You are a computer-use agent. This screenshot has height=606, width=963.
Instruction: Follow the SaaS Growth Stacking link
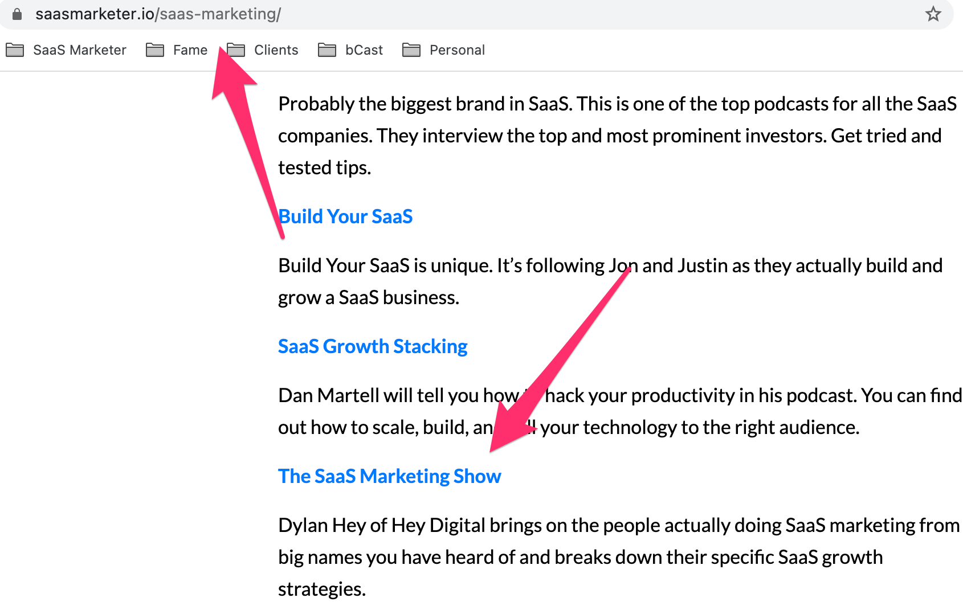pos(373,346)
